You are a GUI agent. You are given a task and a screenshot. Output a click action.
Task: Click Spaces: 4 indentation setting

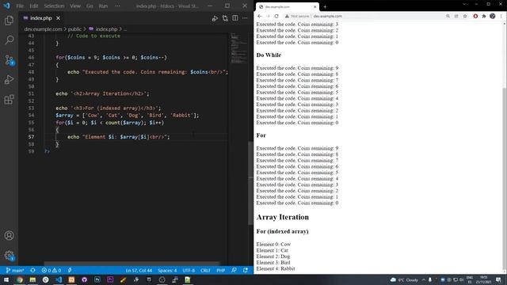tap(167, 270)
